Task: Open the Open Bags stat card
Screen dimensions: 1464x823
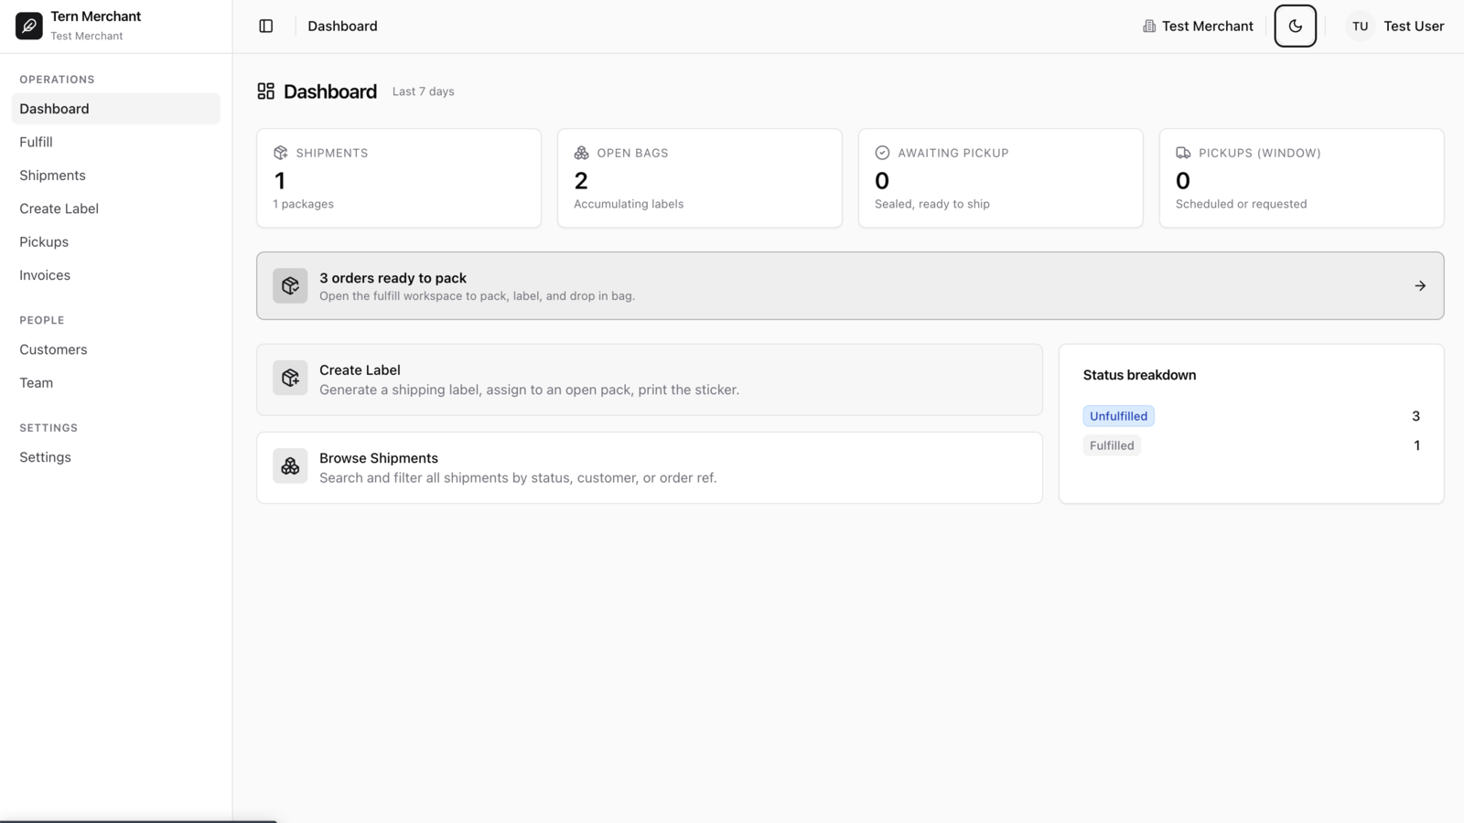Action: point(700,177)
